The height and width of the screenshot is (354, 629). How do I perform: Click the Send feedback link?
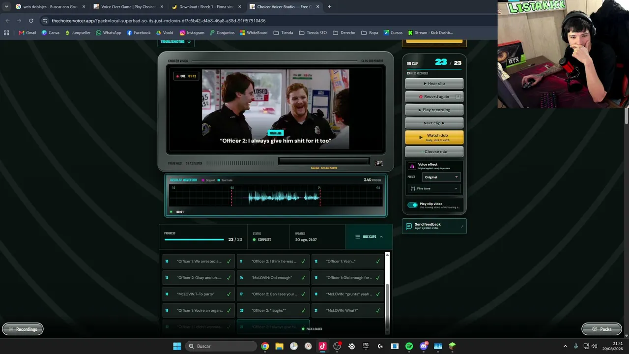(x=434, y=226)
